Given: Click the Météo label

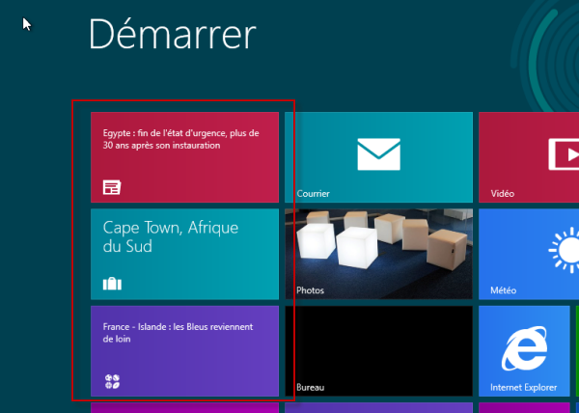Looking at the screenshot, I should click(x=504, y=290).
